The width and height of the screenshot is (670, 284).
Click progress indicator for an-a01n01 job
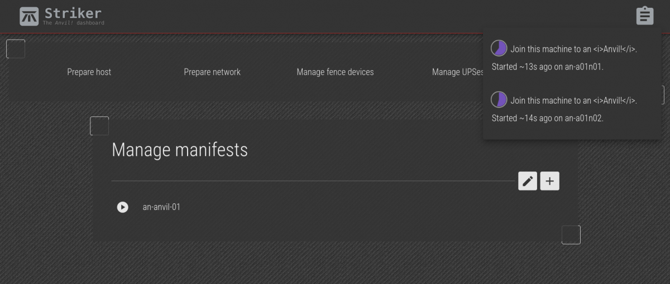pos(499,48)
